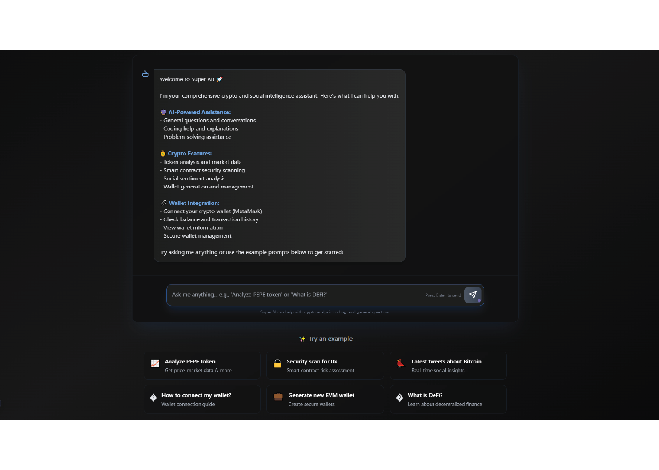This screenshot has height=470, width=659.
Task: Click the AI-Powered Assistance heading
Action: click(x=200, y=112)
